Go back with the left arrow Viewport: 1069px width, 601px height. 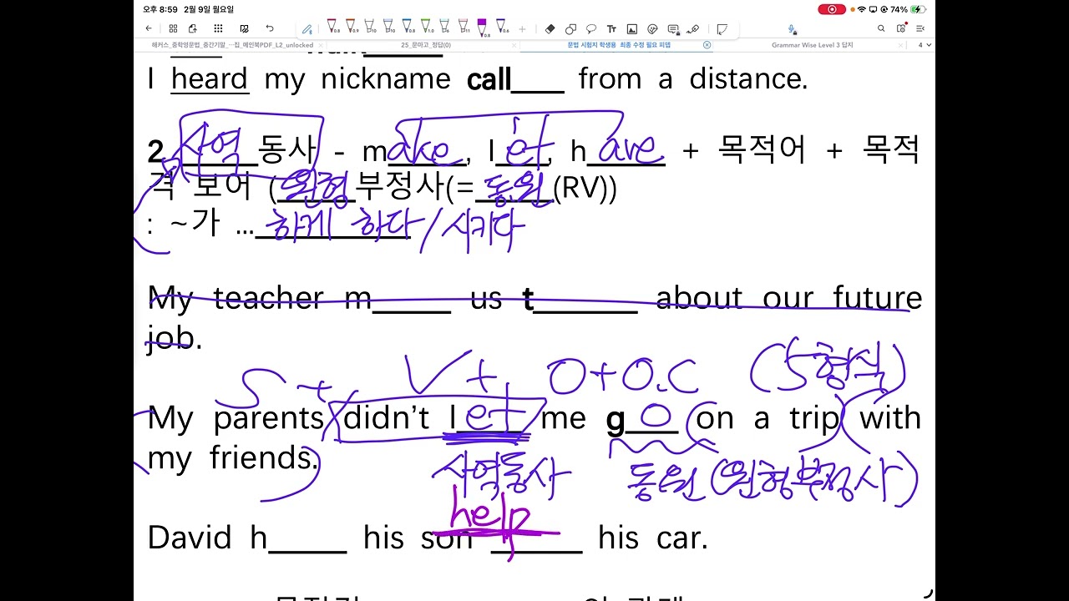(x=149, y=28)
